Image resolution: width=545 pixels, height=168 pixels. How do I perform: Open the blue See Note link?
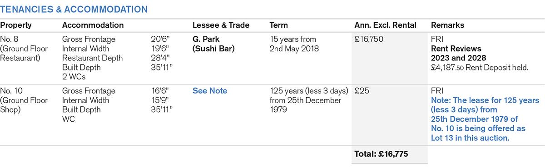point(210,91)
